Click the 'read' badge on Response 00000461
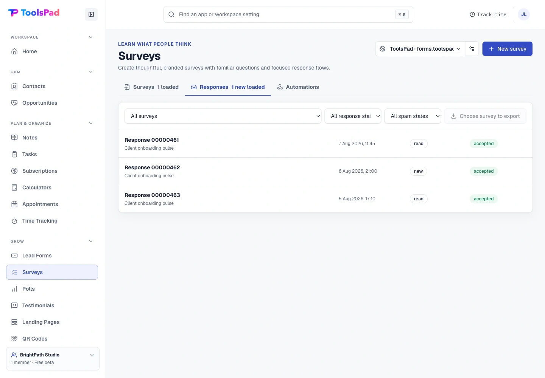This screenshot has width=545, height=378. point(419,144)
